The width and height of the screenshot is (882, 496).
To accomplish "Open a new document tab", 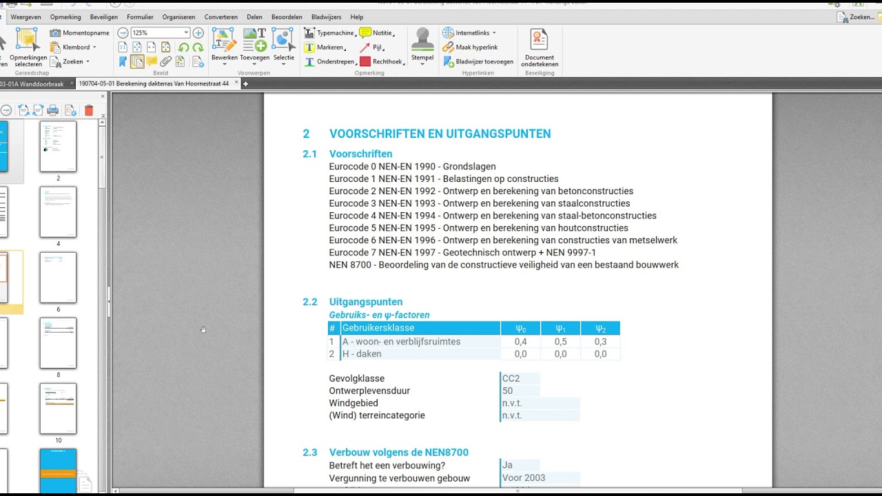I will click(245, 84).
